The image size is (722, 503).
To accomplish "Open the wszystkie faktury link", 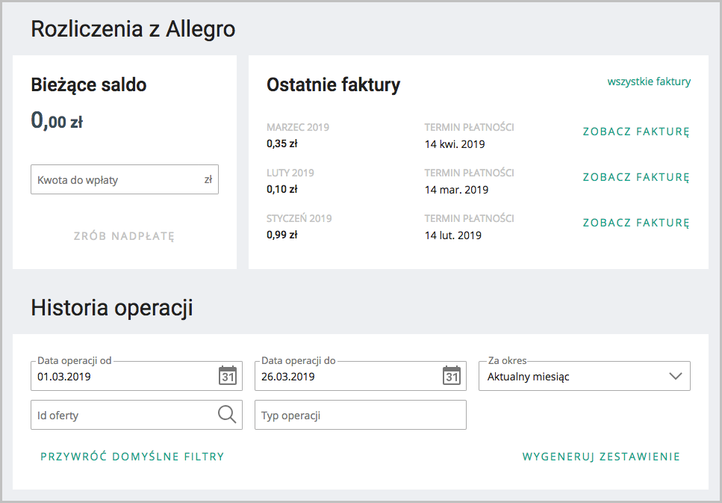I will tap(649, 82).
